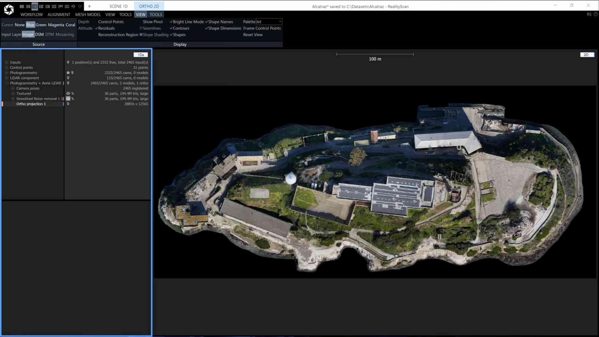The image size is (599, 337).
Task: Collapse the Photogrammetry + Aeria LiDAR node
Action: pos(6,83)
